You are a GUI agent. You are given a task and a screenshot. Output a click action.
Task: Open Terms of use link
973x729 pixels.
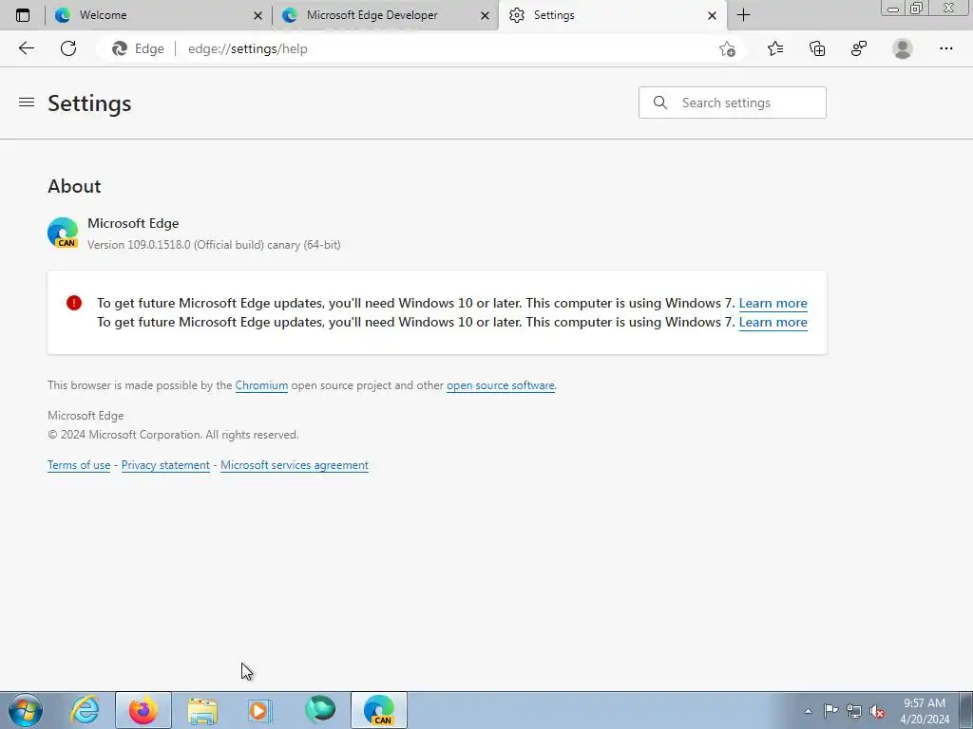(x=79, y=465)
